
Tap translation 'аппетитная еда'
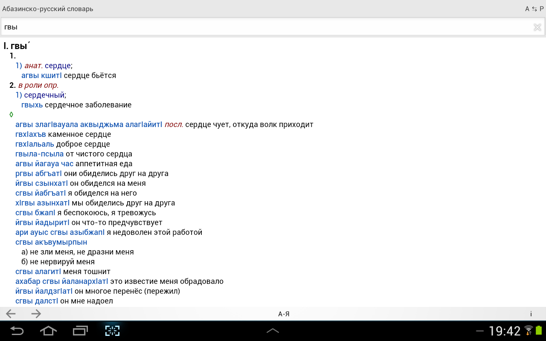(104, 164)
